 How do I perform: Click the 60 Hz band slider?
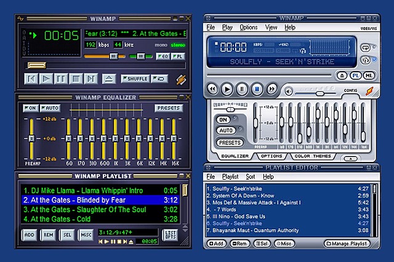(x=68, y=139)
